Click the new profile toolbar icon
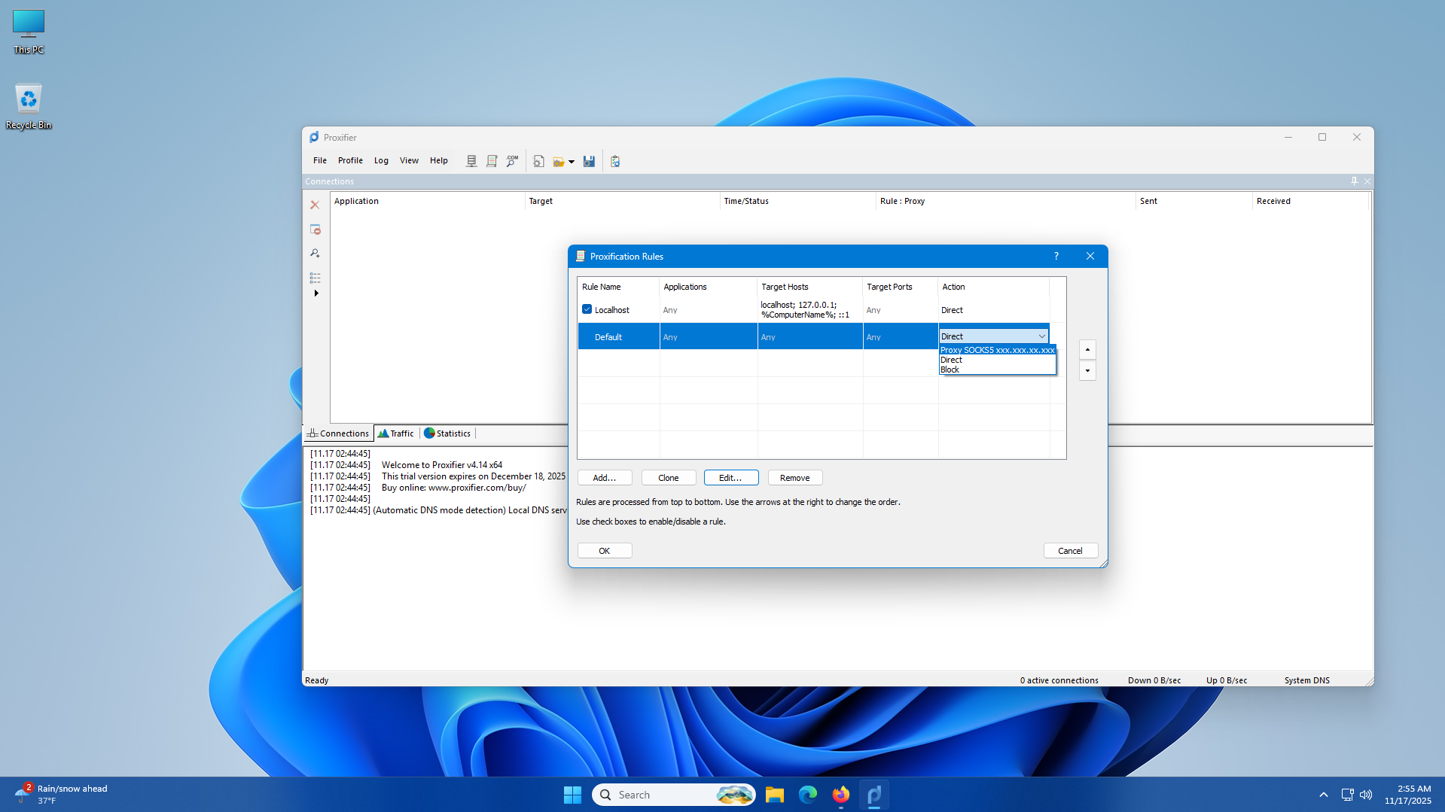This screenshot has width=1445, height=812. point(539,161)
